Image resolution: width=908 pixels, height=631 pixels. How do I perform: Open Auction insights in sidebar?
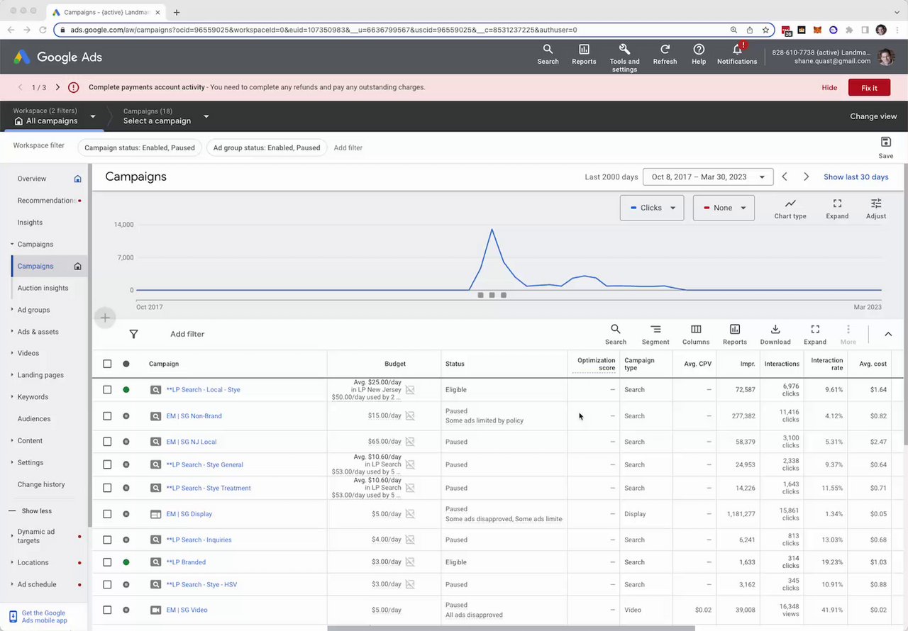click(x=43, y=288)
